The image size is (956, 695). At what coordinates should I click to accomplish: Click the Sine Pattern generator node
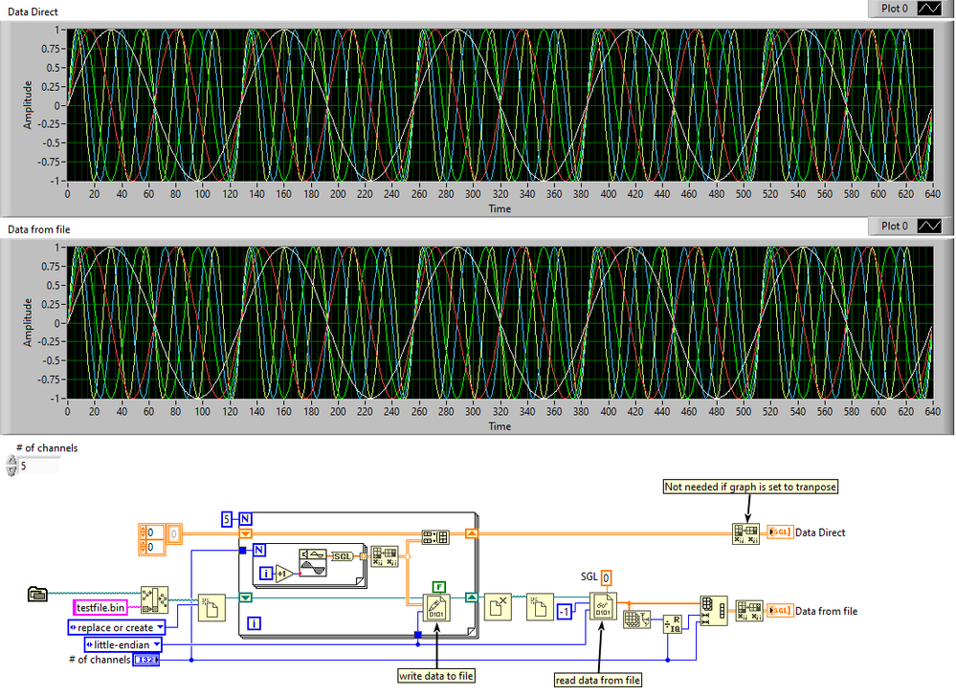(313, 562)
